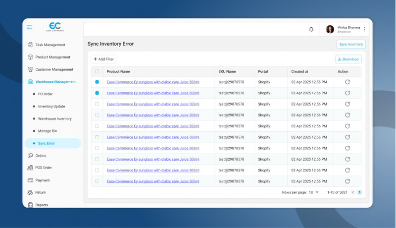This screenshot has width=396, height=228.
Task: Click the Warehouse Management building icon
Action: 30,82
